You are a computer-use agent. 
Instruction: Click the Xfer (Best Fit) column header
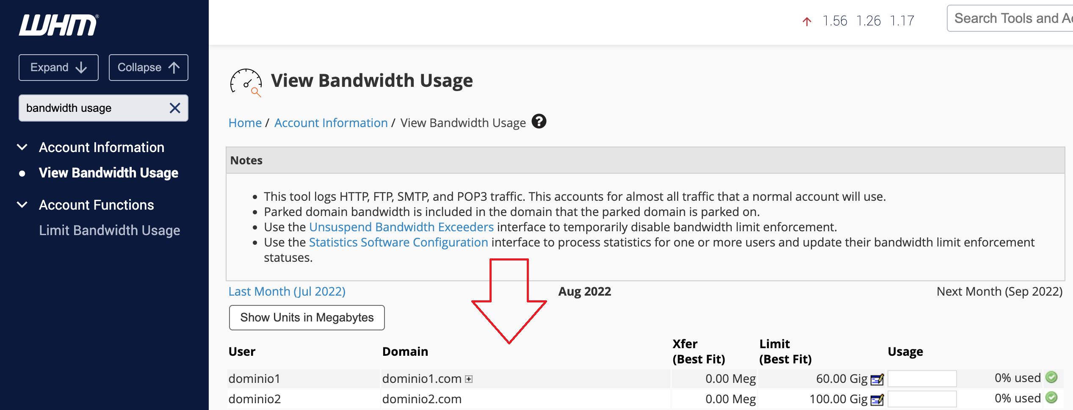click(x=699, y=352)
